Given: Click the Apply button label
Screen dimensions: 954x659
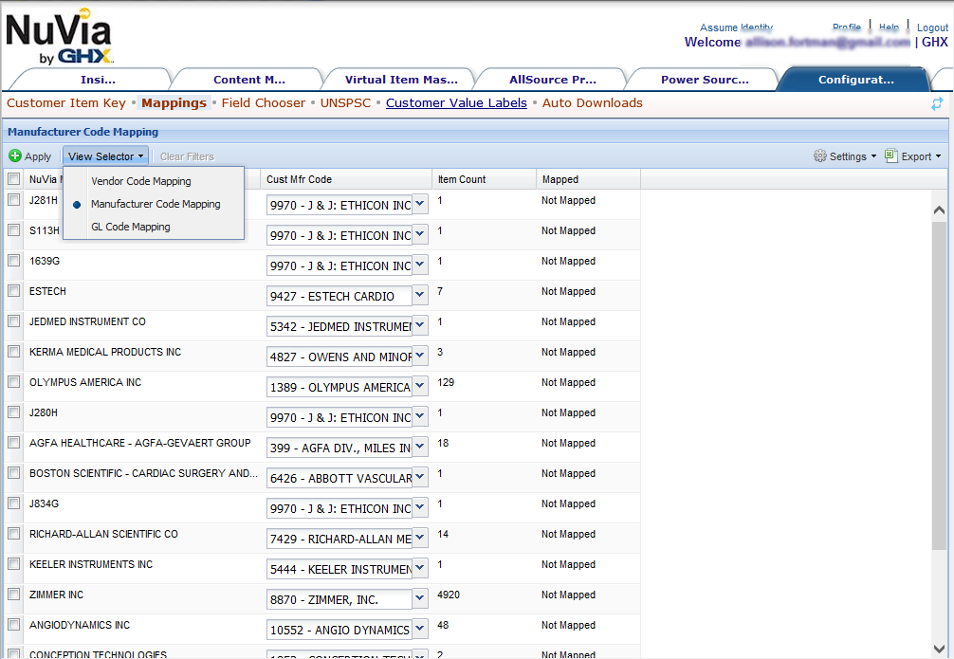Looking at the screenshot, I should coord(38,156).
